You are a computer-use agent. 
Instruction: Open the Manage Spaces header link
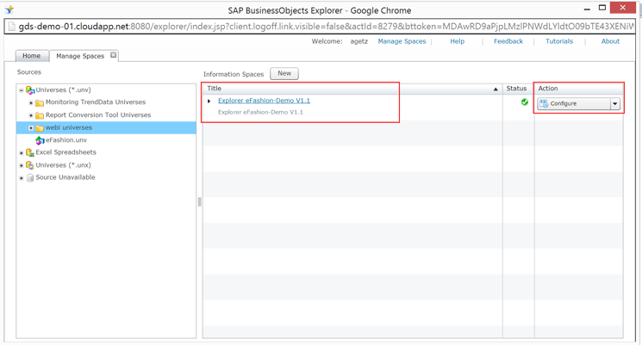pyautogui.click(x=402, y=41)
